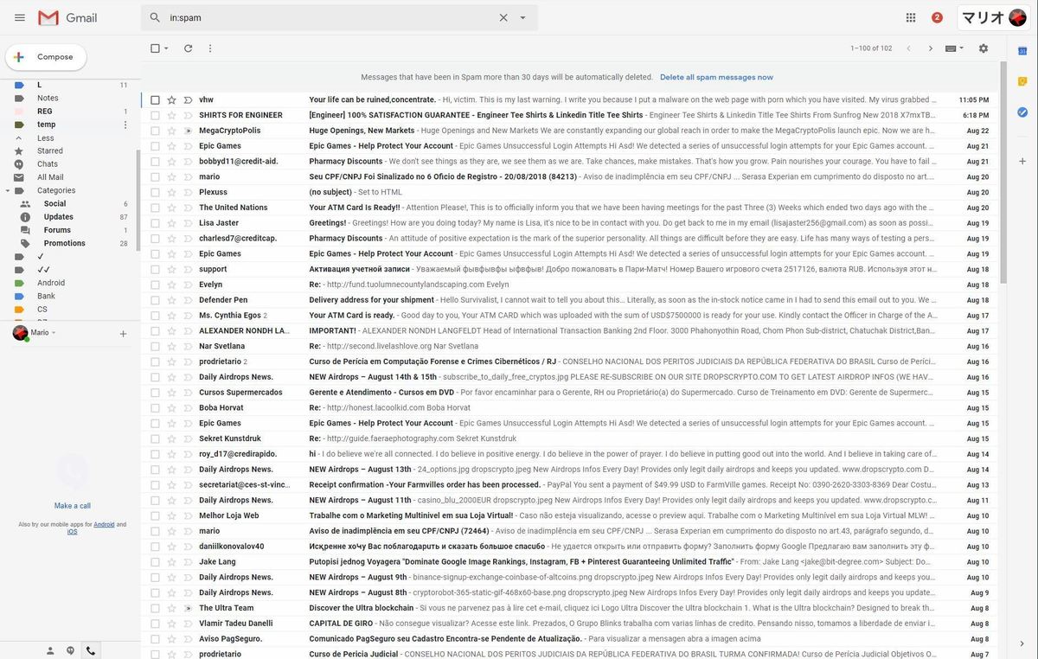Open the Android mobile app link

click(x=105, y=524)
